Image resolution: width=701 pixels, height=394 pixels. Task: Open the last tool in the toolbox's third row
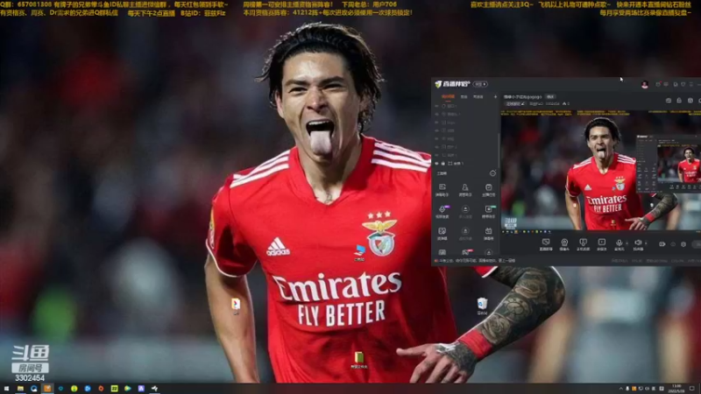488,234
